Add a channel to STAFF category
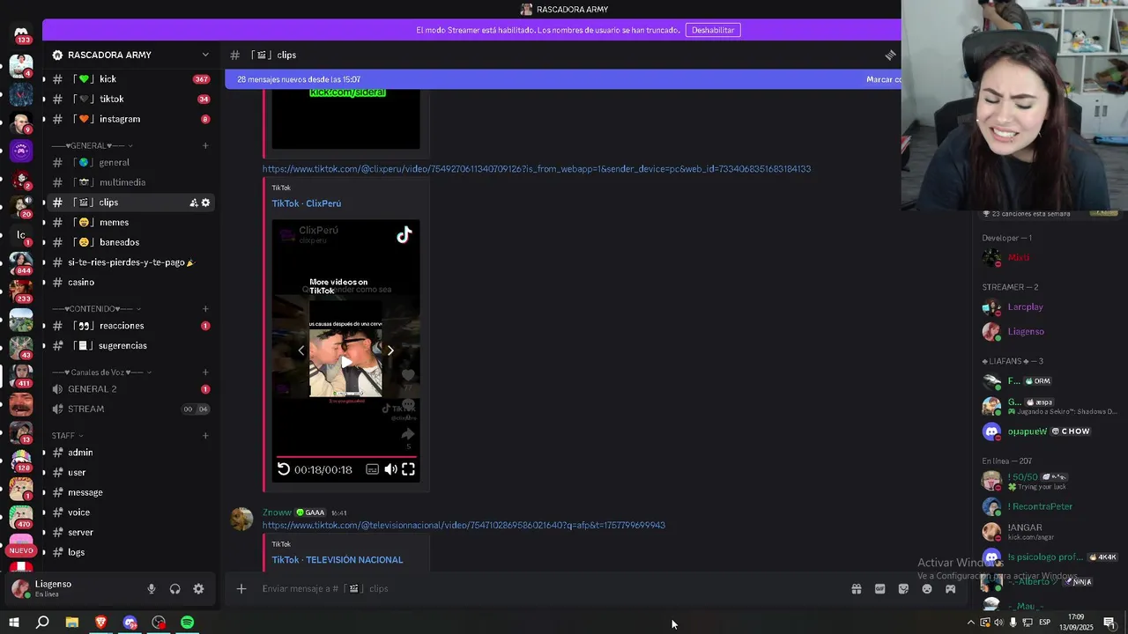This screenshot has width=1128, height=634. 205,436
